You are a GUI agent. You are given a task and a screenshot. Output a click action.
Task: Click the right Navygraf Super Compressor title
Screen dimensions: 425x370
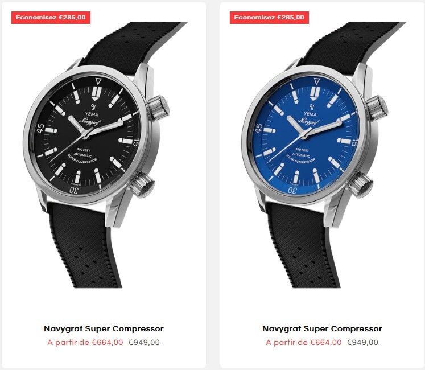point(322,329)
